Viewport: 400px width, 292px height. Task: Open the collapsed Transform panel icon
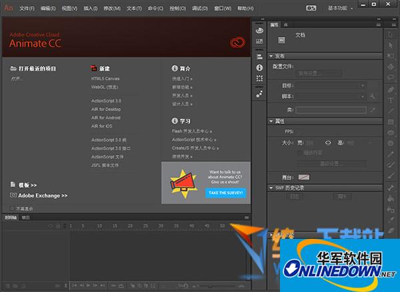pyautogui.click(x=259, y=78)
